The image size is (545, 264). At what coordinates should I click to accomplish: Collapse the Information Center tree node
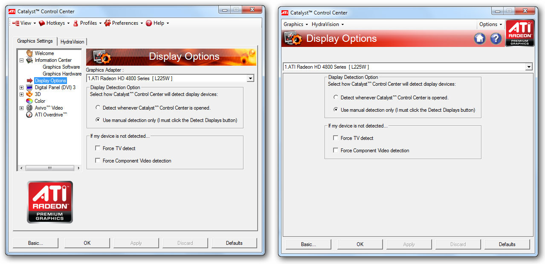21,60
